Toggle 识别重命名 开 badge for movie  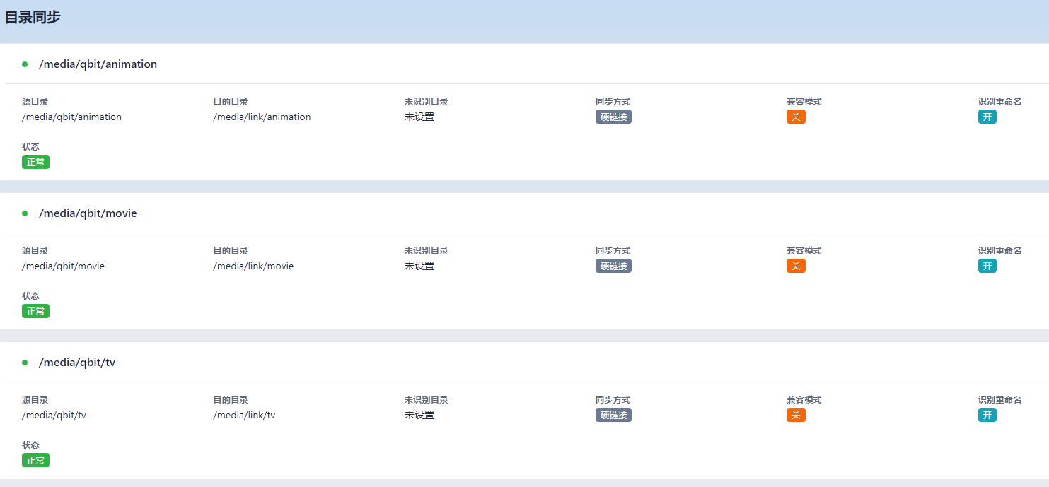tap(987, 266)
